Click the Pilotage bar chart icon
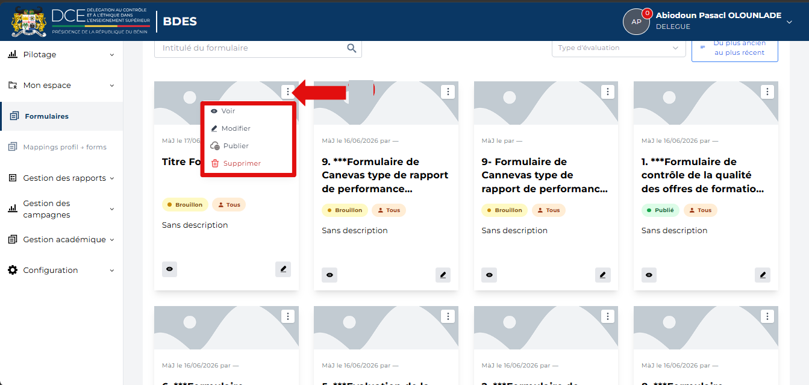 pos(13,55)
